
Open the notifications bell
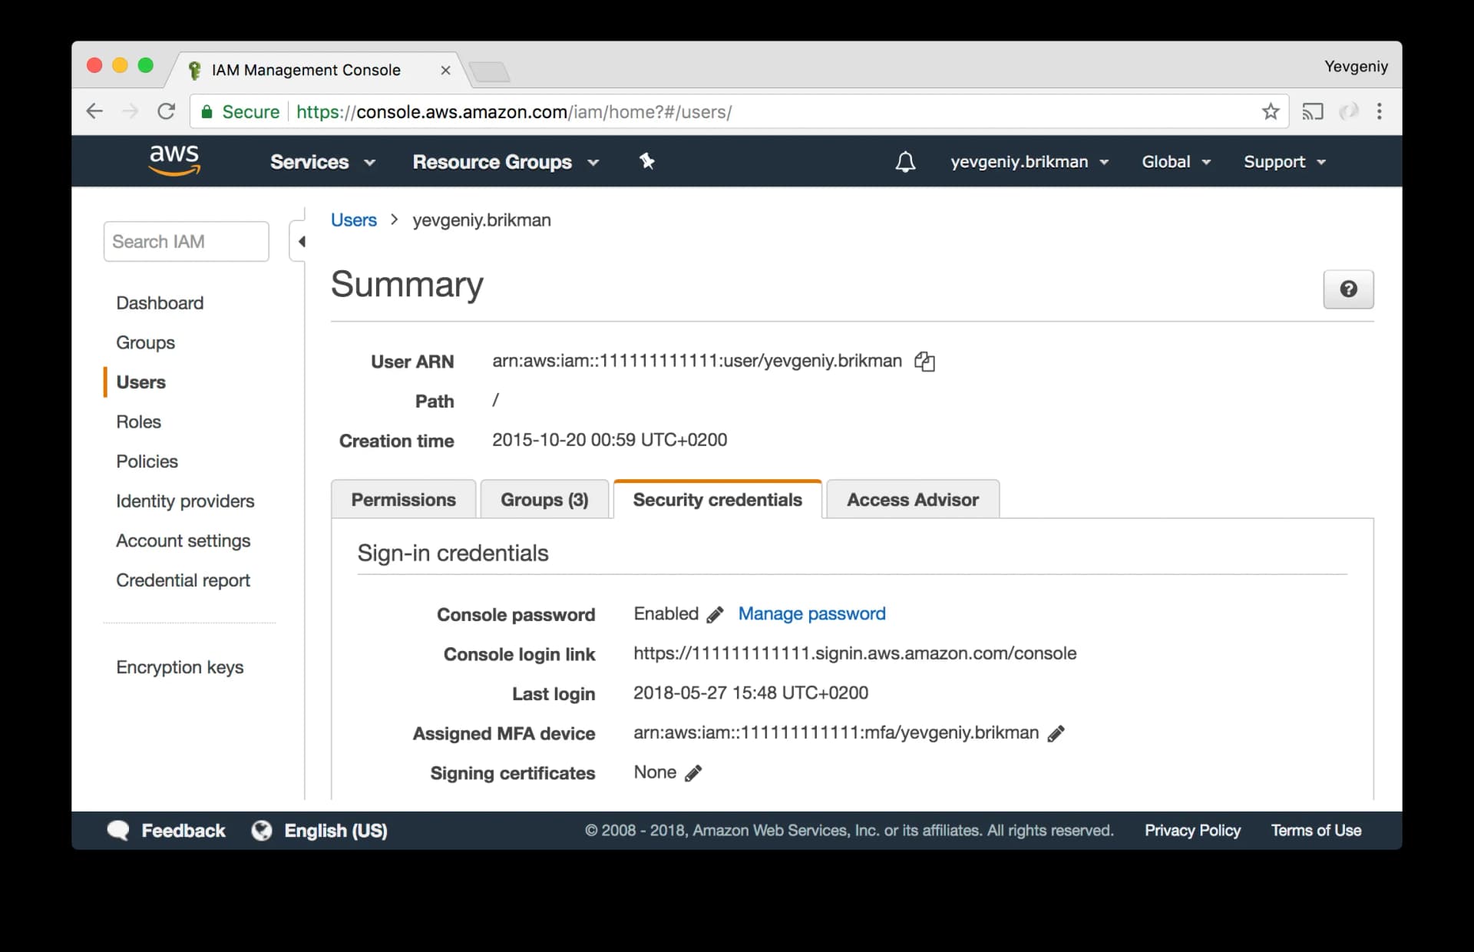pos(905,162)
